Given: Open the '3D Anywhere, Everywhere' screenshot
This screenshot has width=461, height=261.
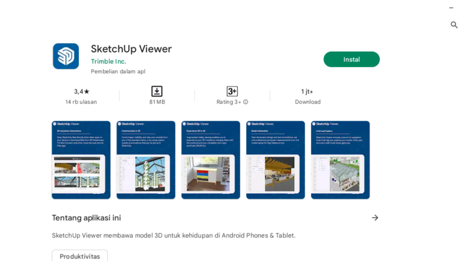Looking at the screenshot, I should (x=81, y=160).
